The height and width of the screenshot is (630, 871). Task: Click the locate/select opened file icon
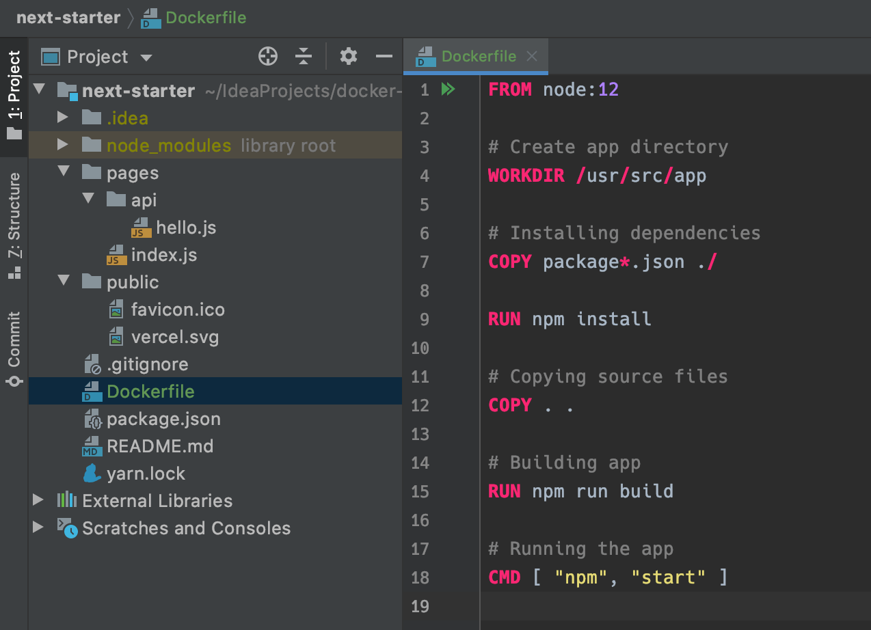click(x=268, y=57)
